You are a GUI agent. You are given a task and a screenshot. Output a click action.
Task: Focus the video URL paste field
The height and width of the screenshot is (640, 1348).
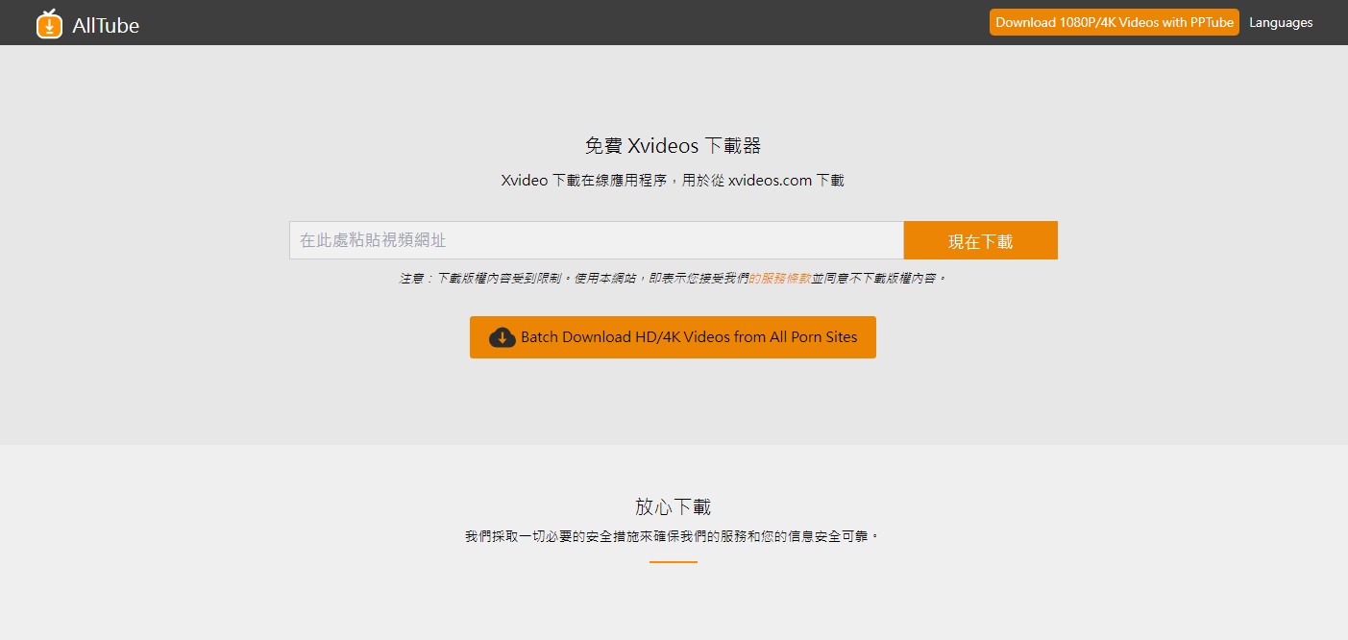(597, 240)
